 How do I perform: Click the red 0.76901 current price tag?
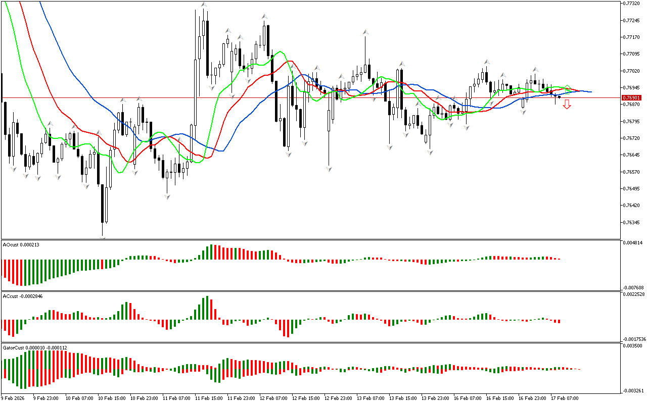(632, 97)
